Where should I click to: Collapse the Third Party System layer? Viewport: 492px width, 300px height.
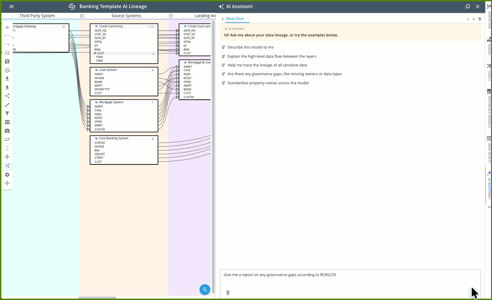point(81,16)
